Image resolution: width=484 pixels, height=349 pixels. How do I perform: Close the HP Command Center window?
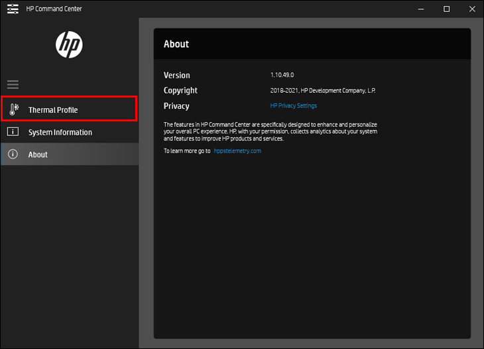[x=471, y=9]
